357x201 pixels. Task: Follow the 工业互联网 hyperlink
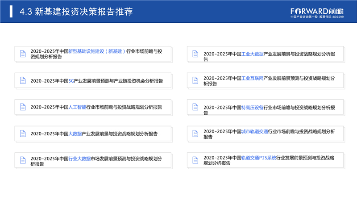tap(253, 79)
